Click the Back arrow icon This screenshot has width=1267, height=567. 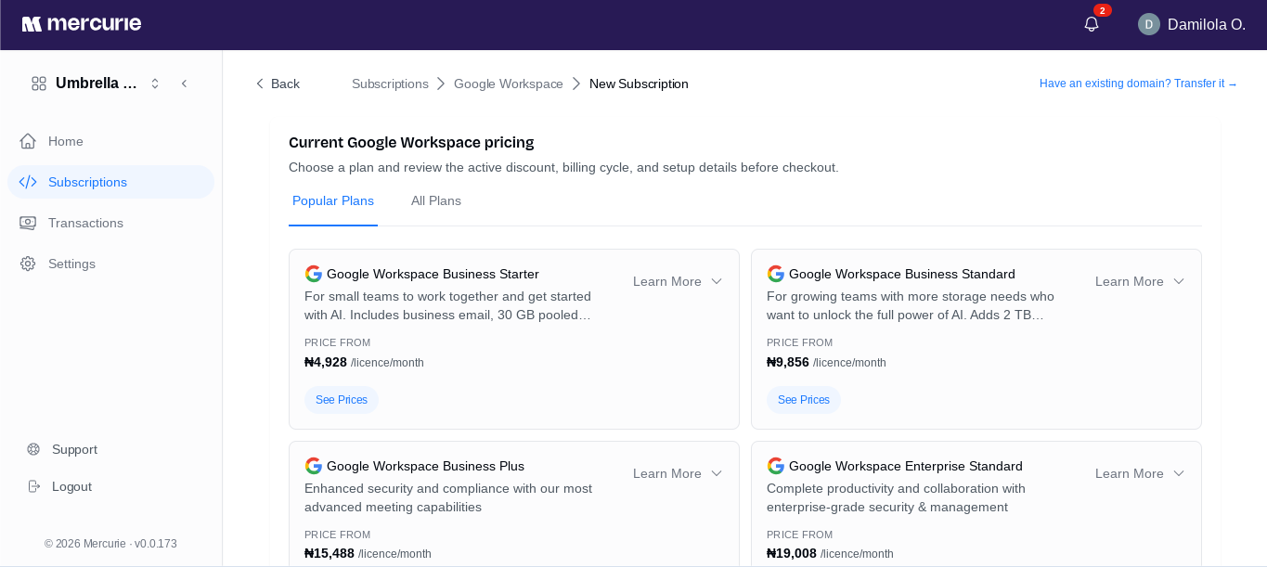pyautogui.click(x=260, y=84)
